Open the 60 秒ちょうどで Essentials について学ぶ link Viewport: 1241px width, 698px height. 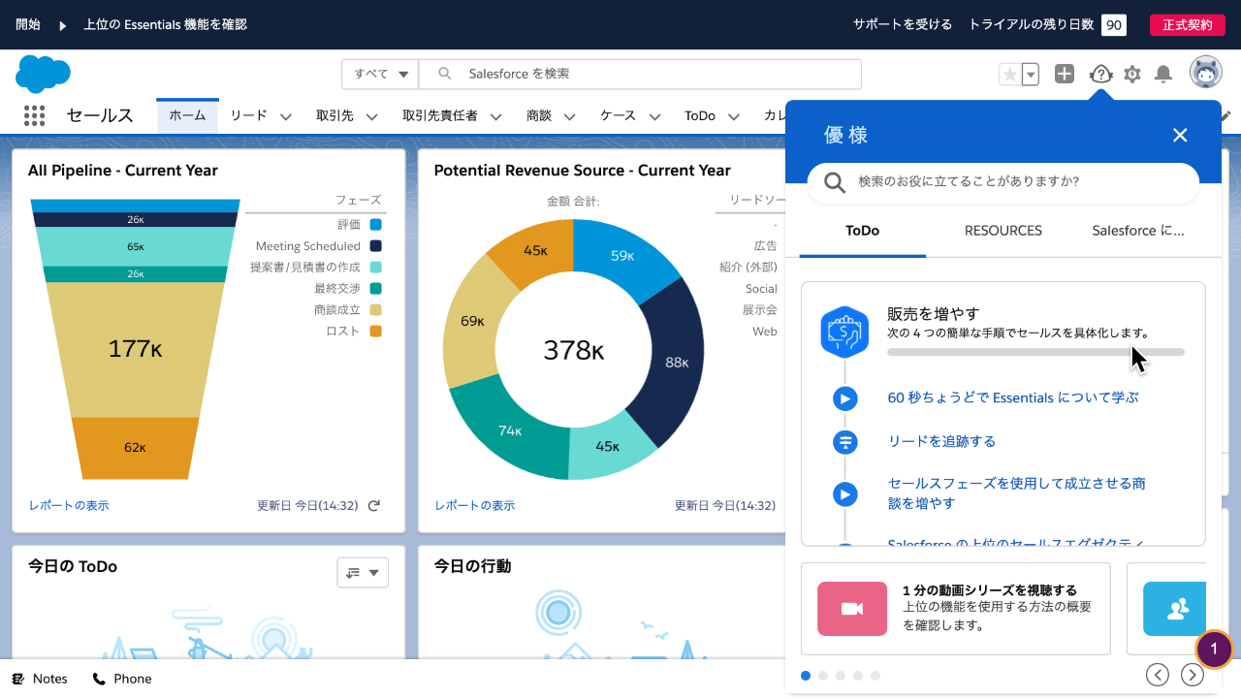pyautogui.click(x=1013, y=397)
